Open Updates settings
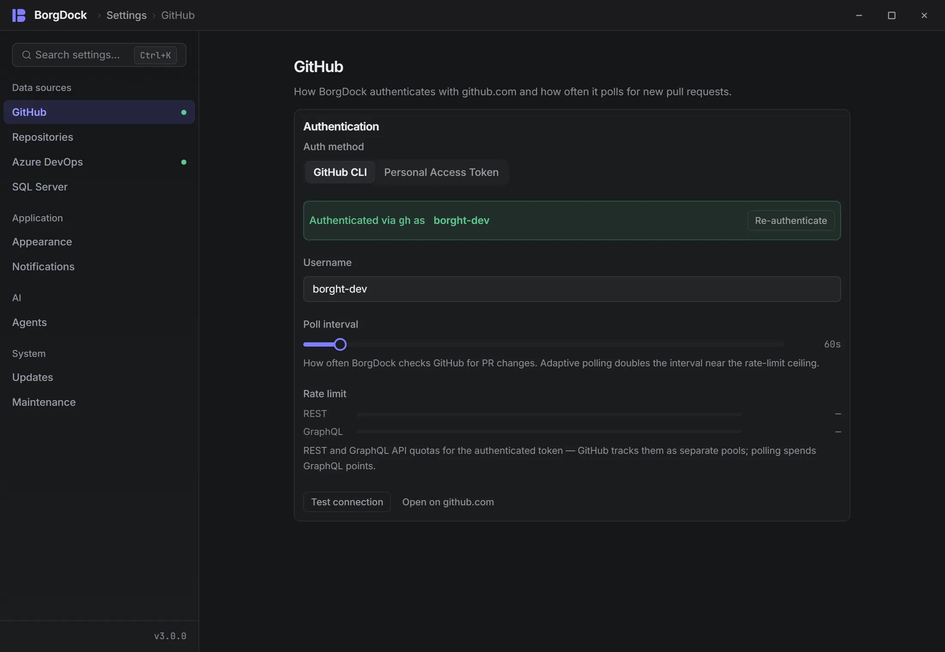Viewport: 945px width, 652px height. tap(99, 377)
